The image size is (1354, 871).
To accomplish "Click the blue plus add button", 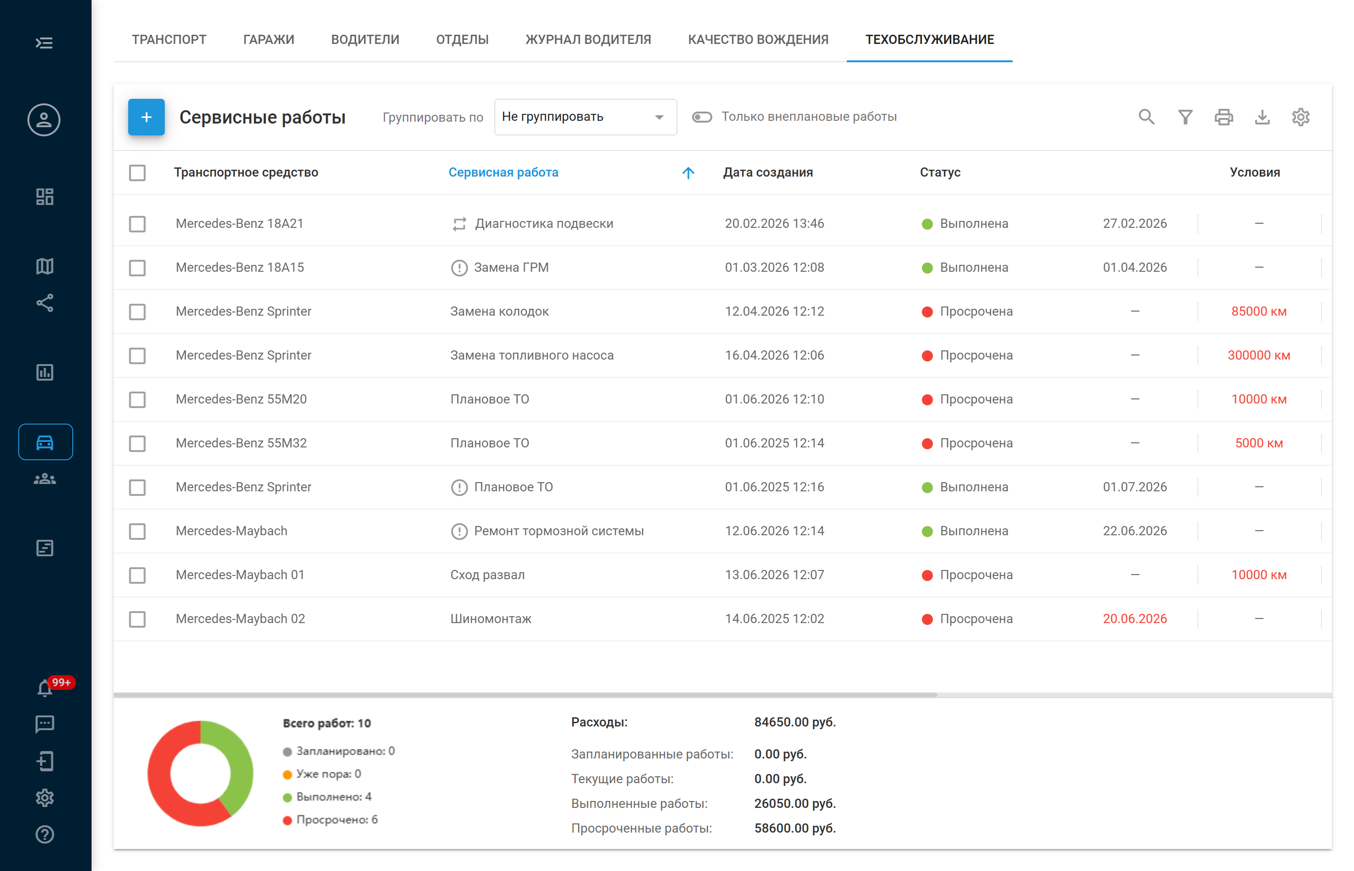I will tap(146, 117).
